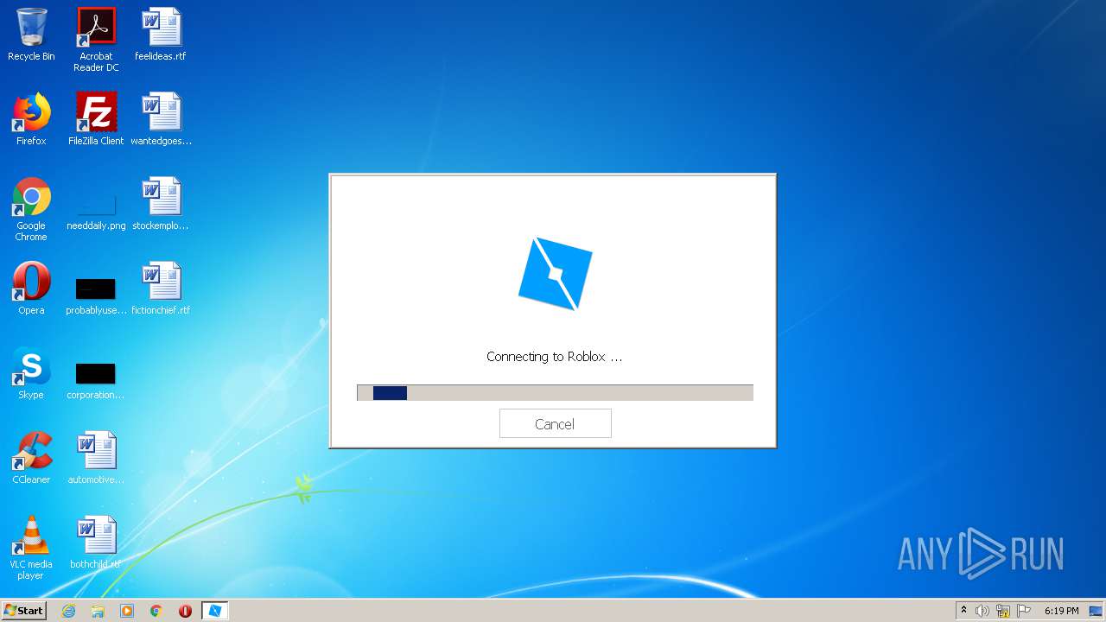
Task: Select the automotive document icon
Action: (96, 458)
